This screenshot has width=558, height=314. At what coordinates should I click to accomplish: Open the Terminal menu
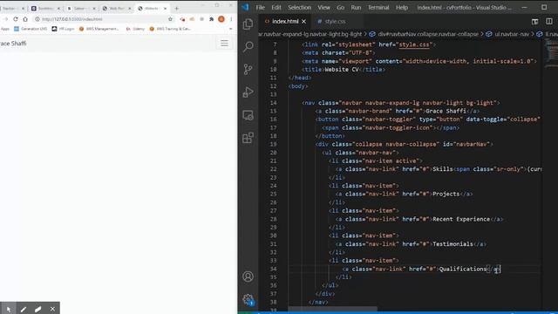click(378, 8)
